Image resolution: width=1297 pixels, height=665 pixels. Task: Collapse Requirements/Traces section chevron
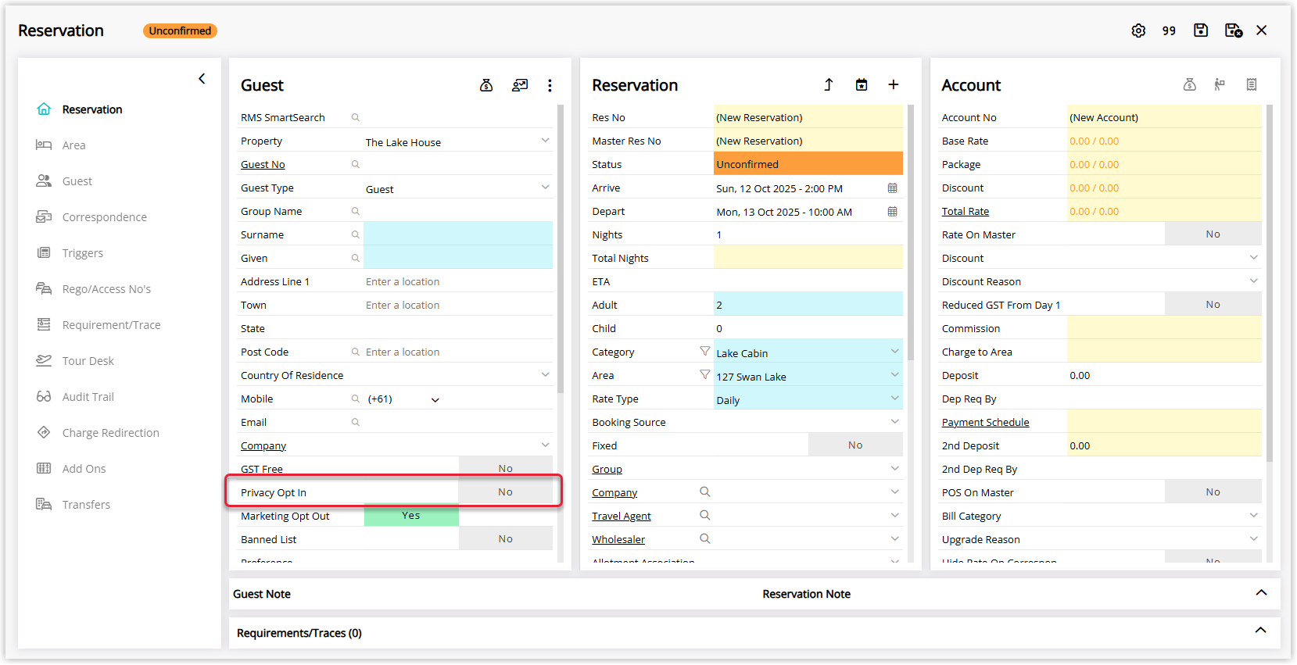tap(1261, 631)
